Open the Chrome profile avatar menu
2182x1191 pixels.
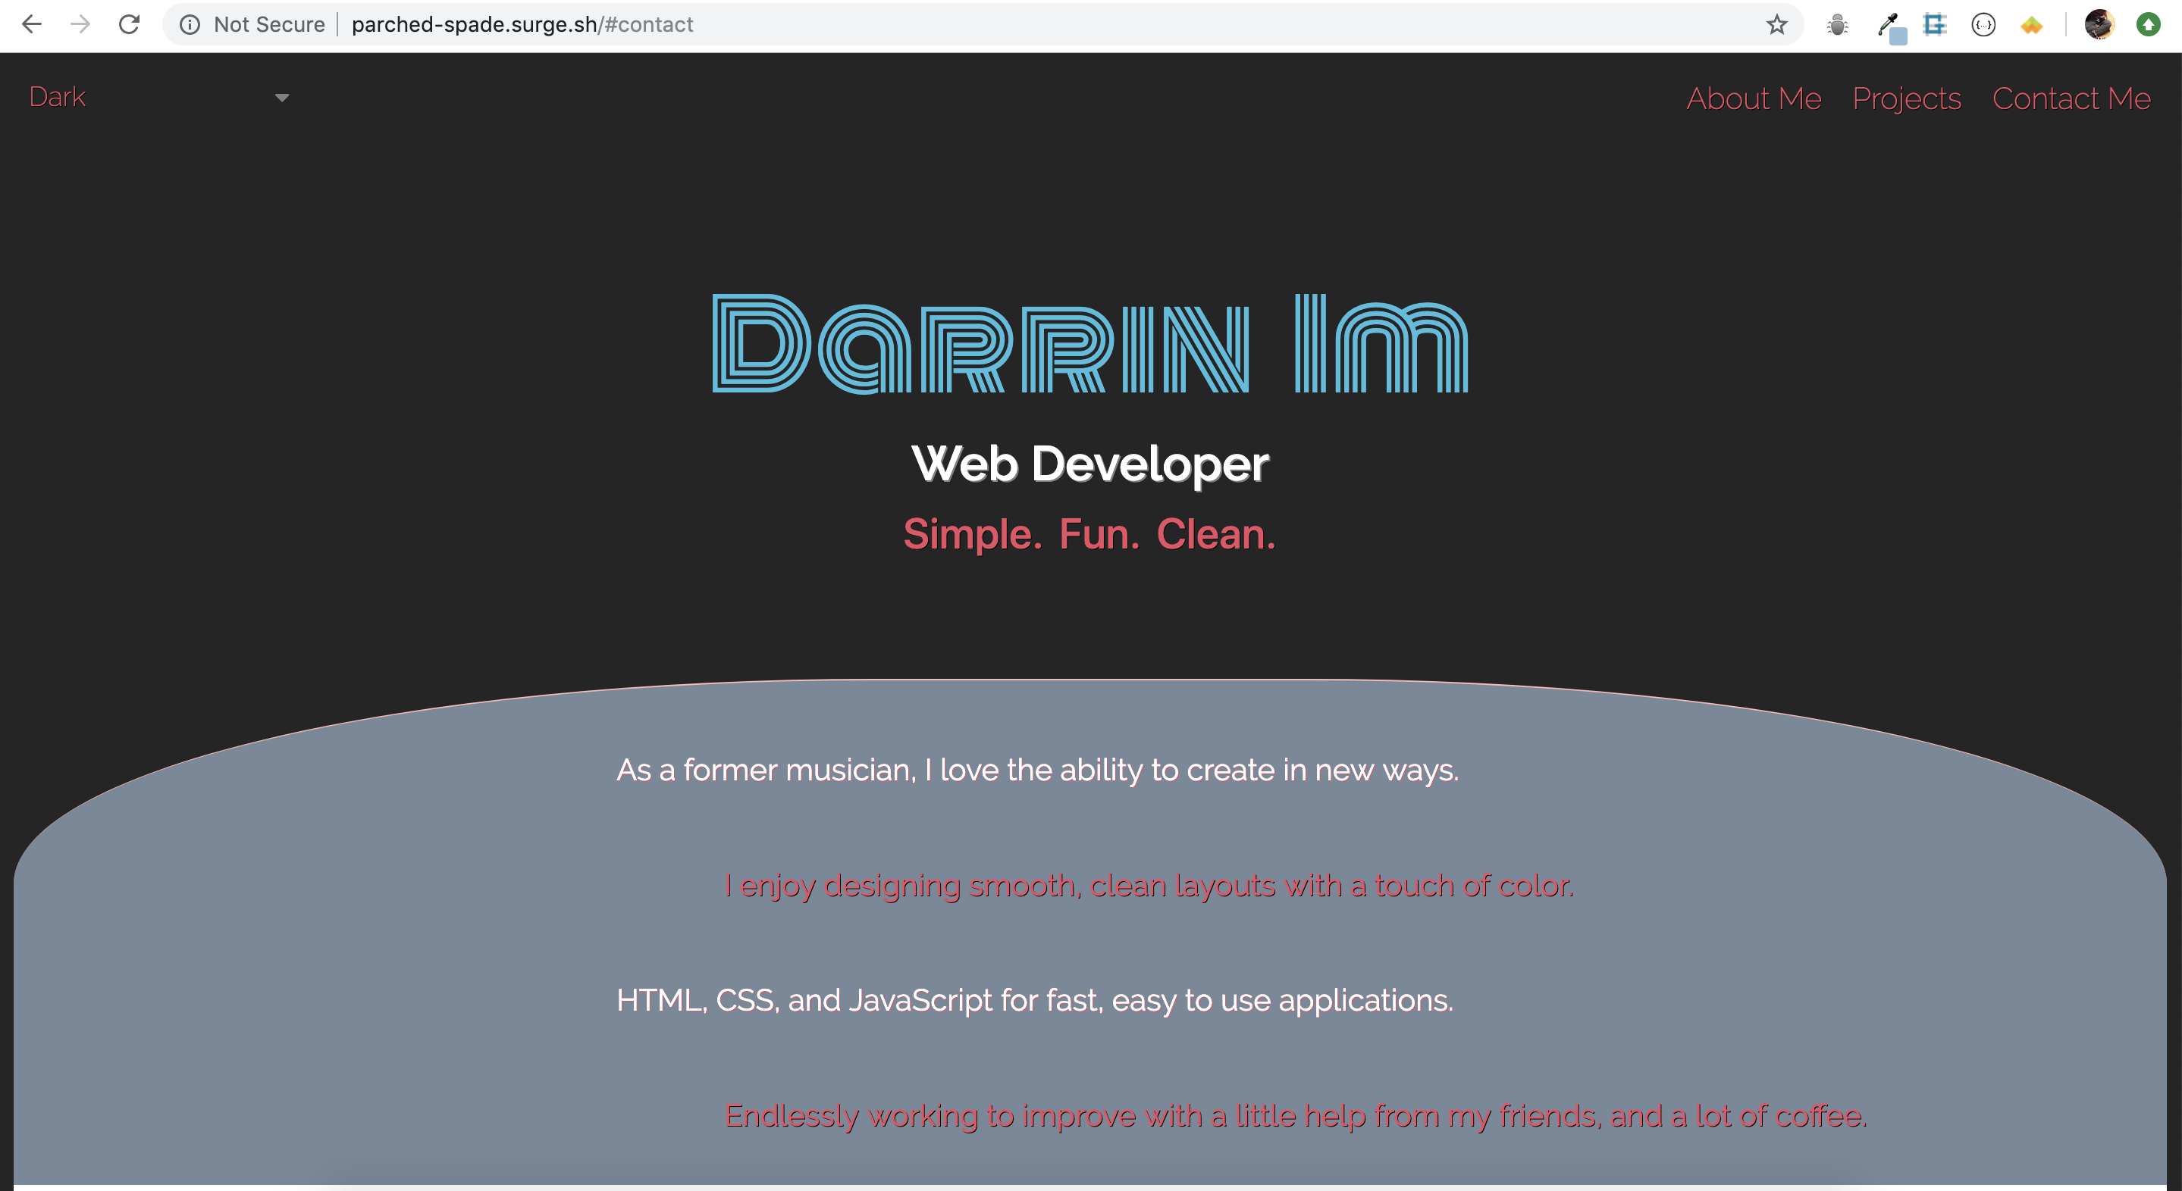pyautogui.click(x=2100, y=24)
